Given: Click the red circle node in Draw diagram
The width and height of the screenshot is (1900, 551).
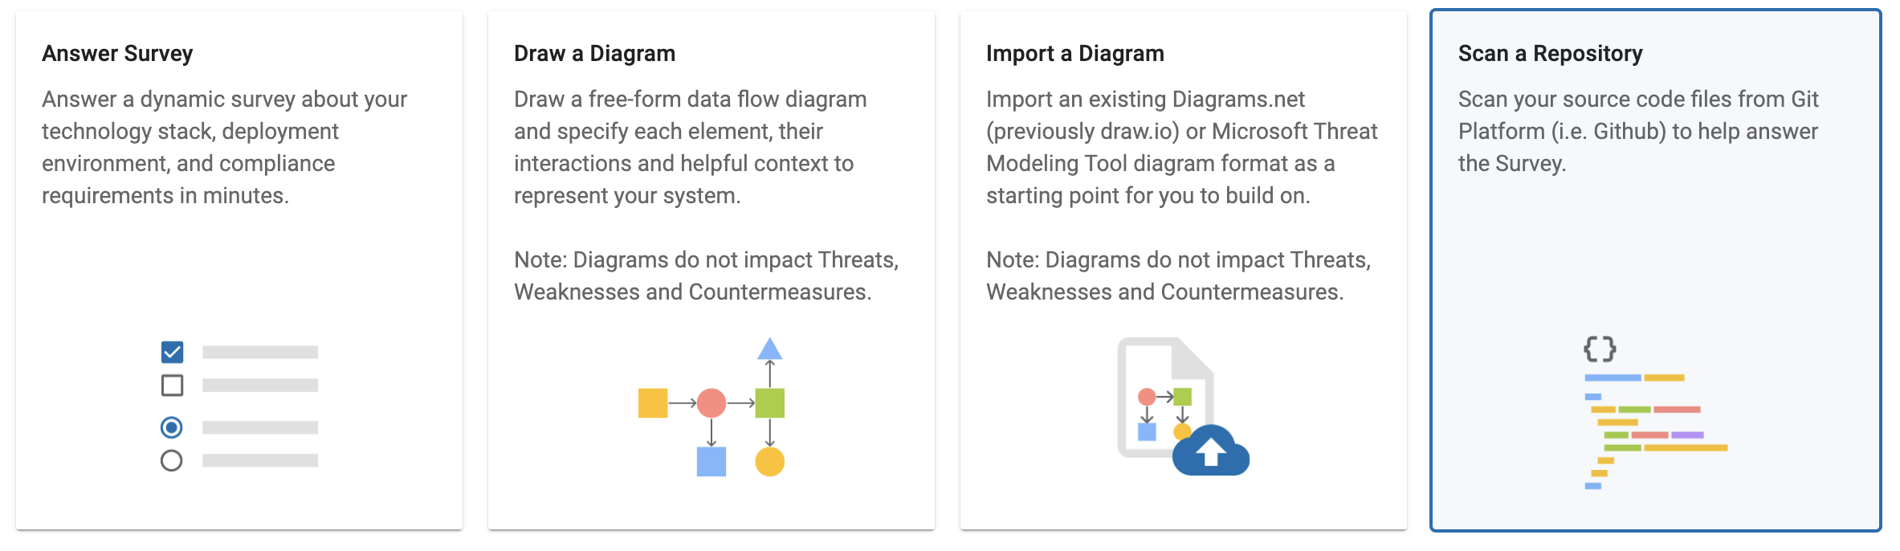Looking at the screenshot, I should pos(711,402).
